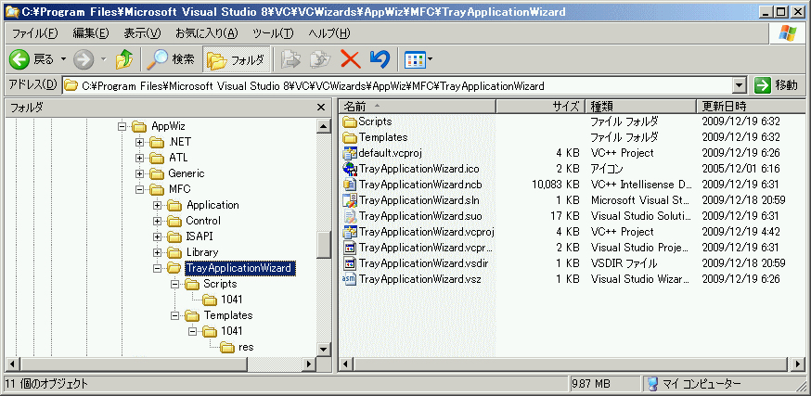Click the Views icon in toolbar
The height and width of the screenshot is (396, 811).
click(415, 60)
